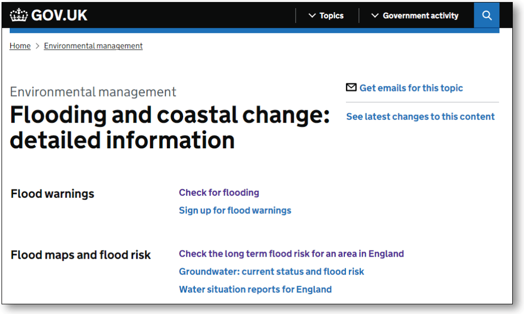Go to the Home breadcrumb link
Image resolution: width=524 pixels, height=314 pixels.
(x=20, y=46)
